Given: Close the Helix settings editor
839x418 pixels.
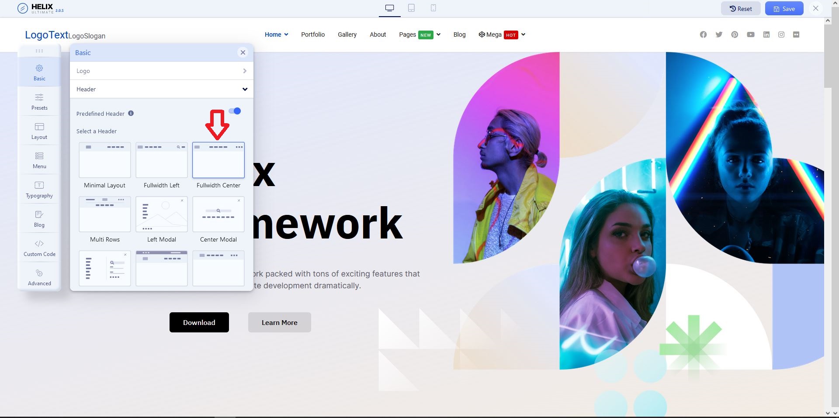Looking at the screenshot, I should tap(815, 8).
